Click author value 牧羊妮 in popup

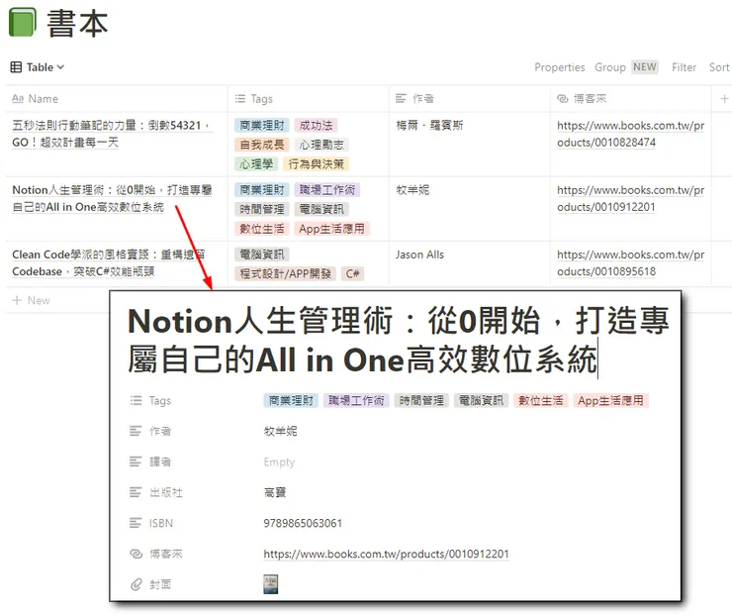280,431
